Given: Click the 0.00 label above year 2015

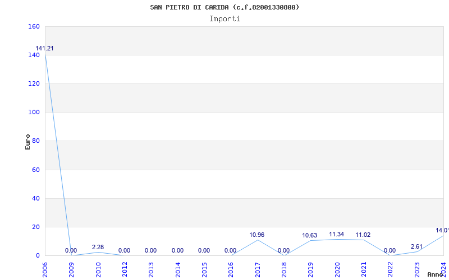Looking at the screenshot, I should pos(204,250).
